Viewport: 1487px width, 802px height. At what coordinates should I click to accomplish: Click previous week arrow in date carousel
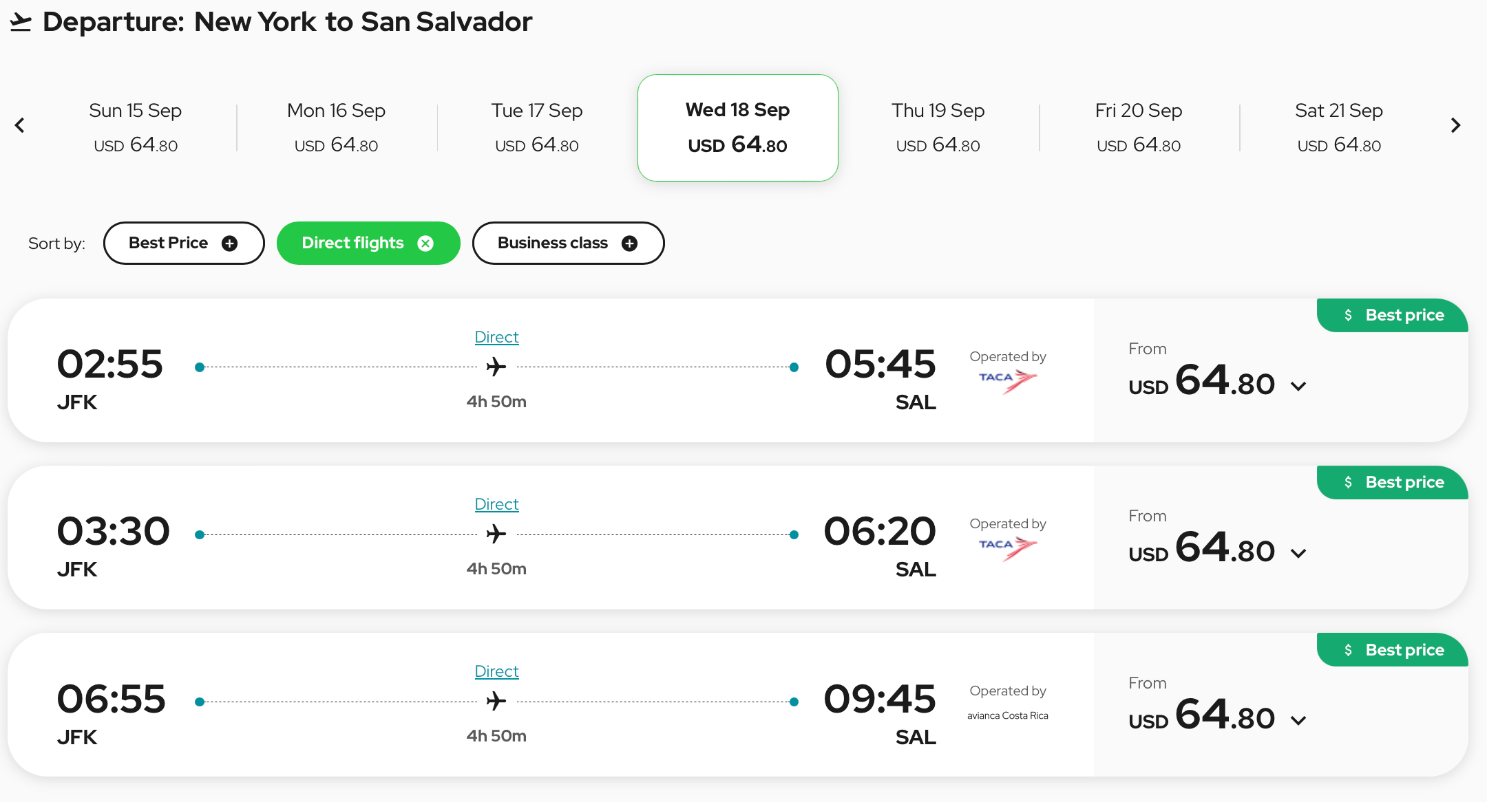[20, 125]
